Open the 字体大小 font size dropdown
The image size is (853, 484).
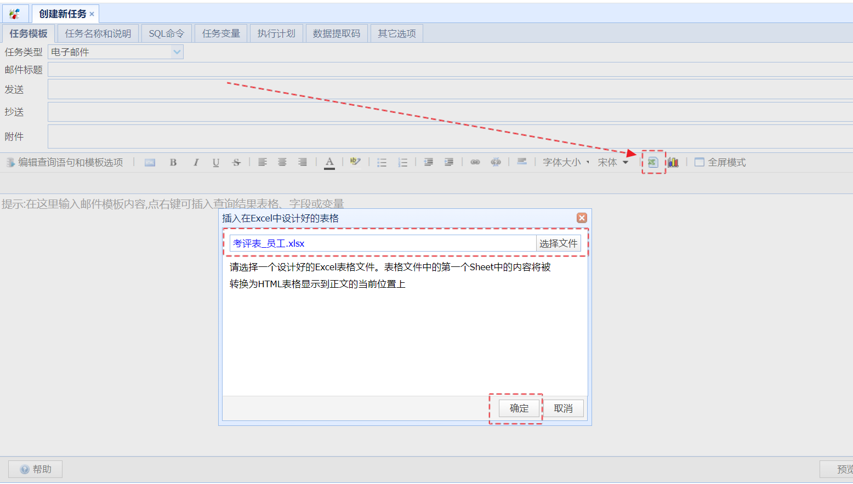tap(566, 162)
